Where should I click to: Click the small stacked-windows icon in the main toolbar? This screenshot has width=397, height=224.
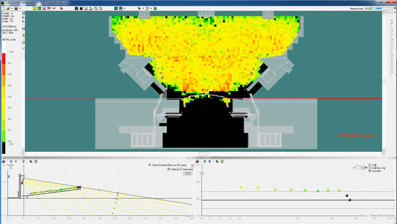point(62,8)
